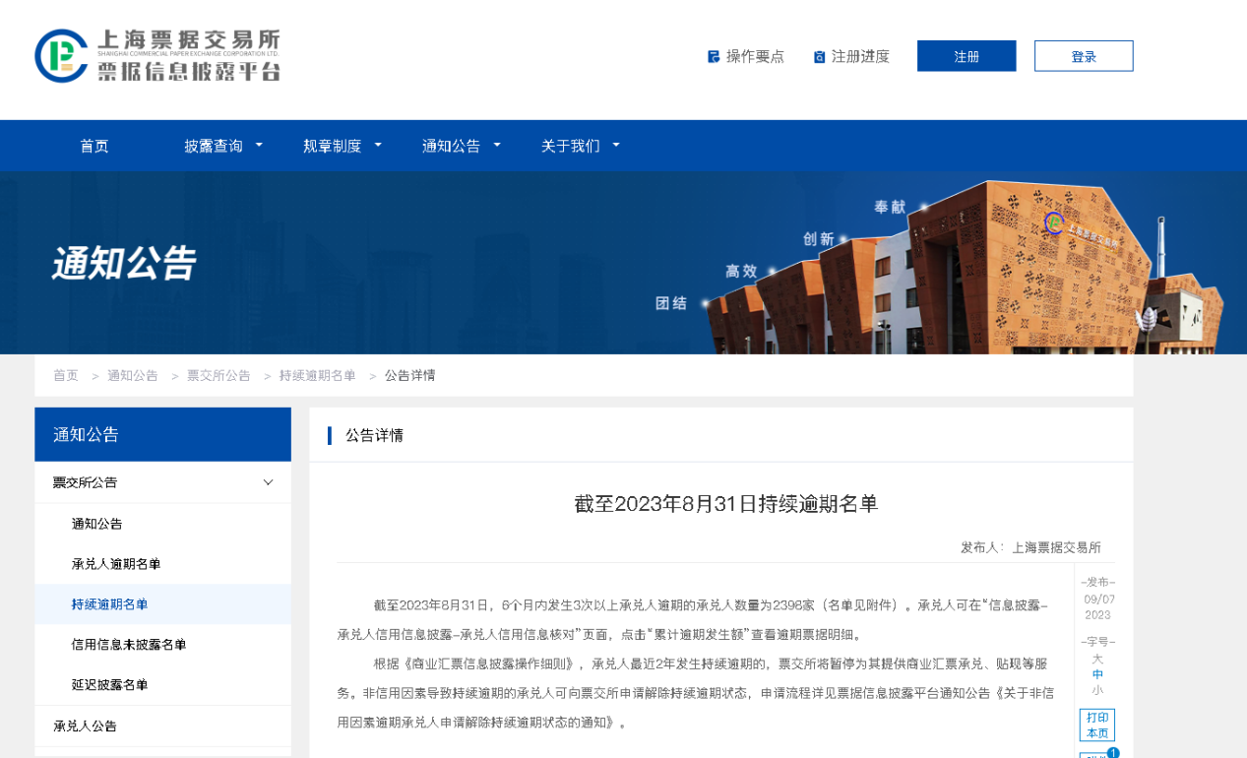Click the 注册 button

pos(966,56)
